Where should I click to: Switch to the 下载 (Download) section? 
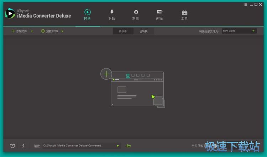pos(112,15)
